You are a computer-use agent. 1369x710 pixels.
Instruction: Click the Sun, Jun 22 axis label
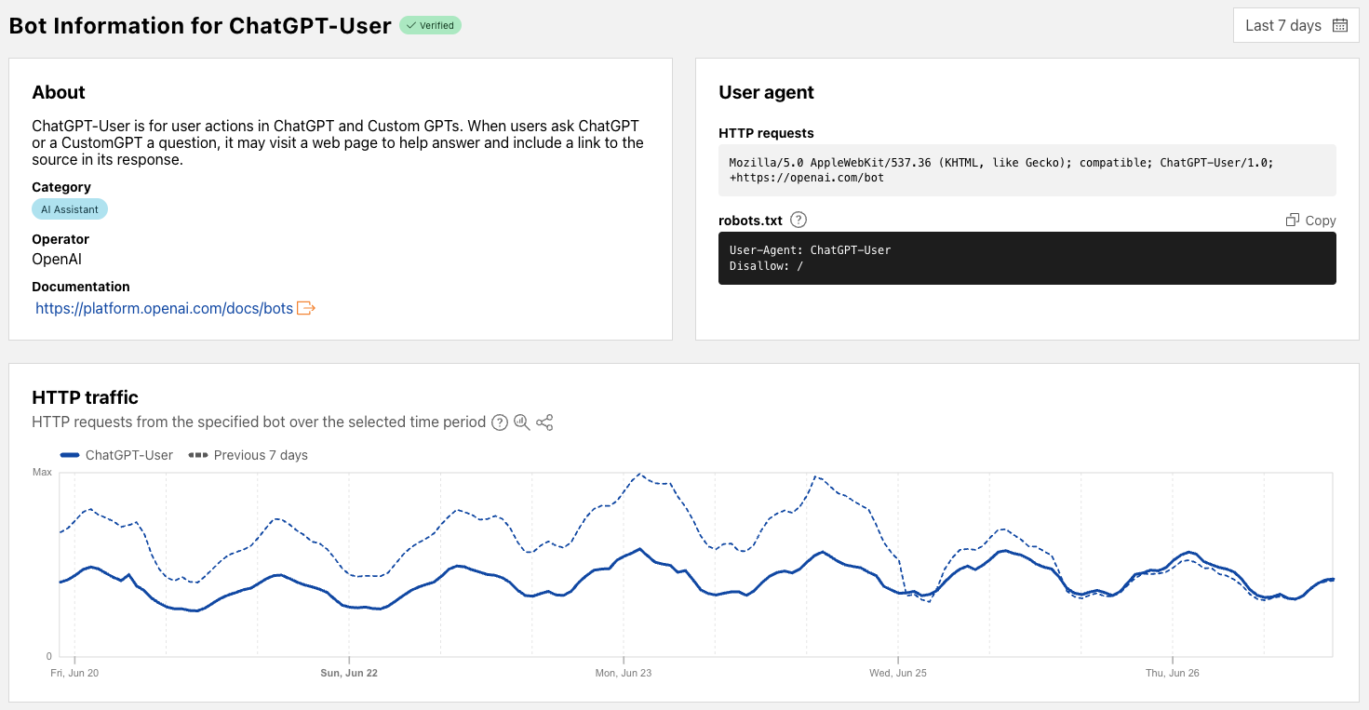click(349, 673)
